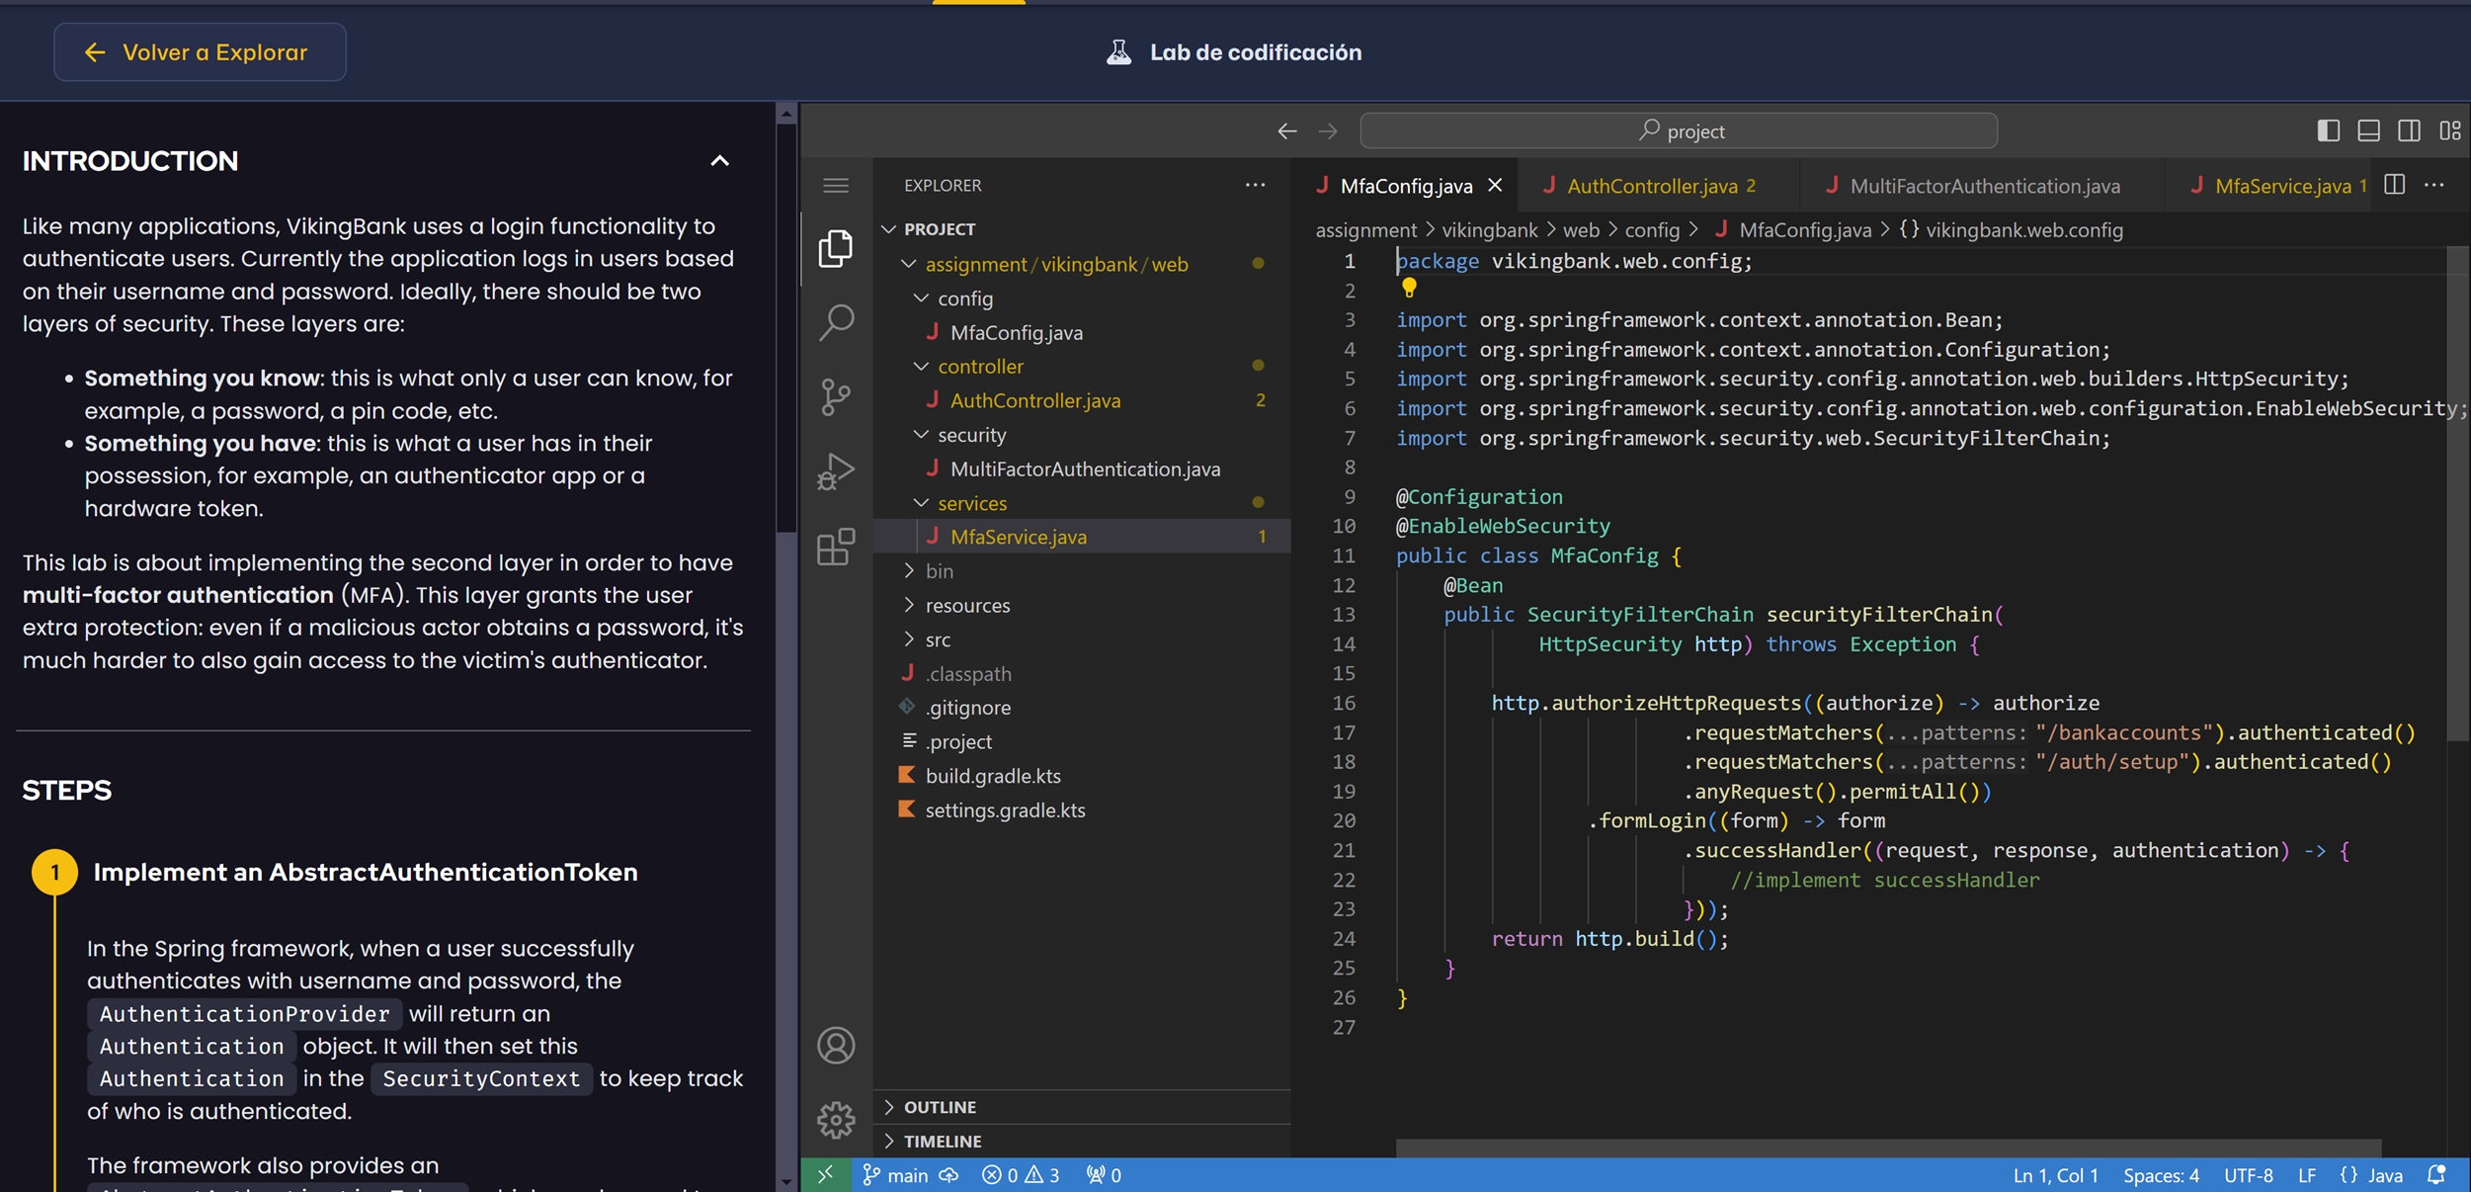Open editor More Actions ellipsis

tap(2434, 185)
